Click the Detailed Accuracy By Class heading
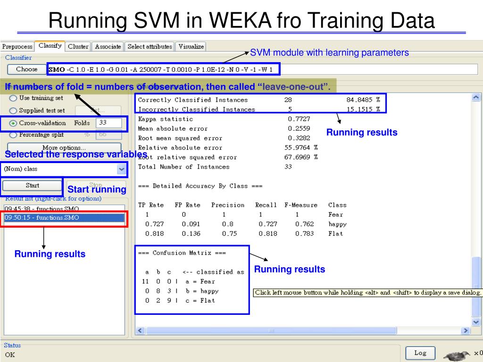483x362 pixels. pos(200,186)
